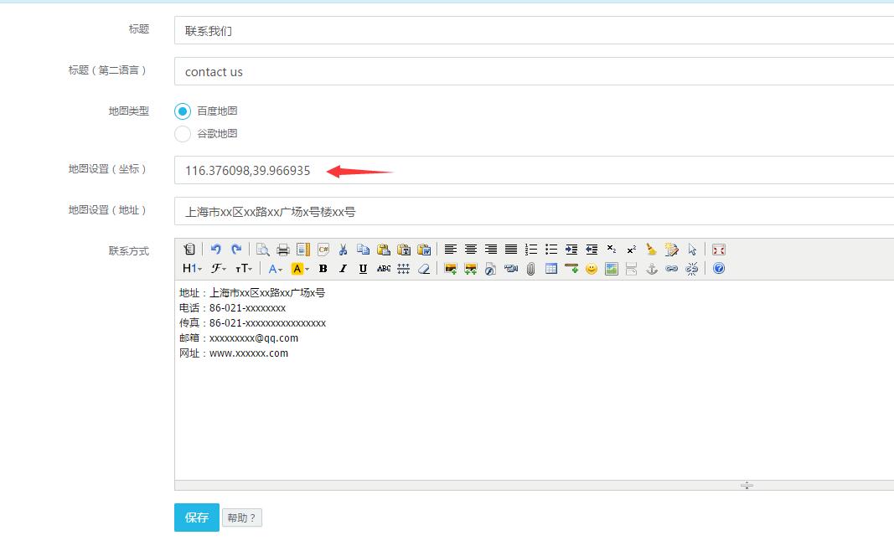Screen dimensions: 894x551
Task: Click the scissors cut icon
Action: [x=343, y=250]
